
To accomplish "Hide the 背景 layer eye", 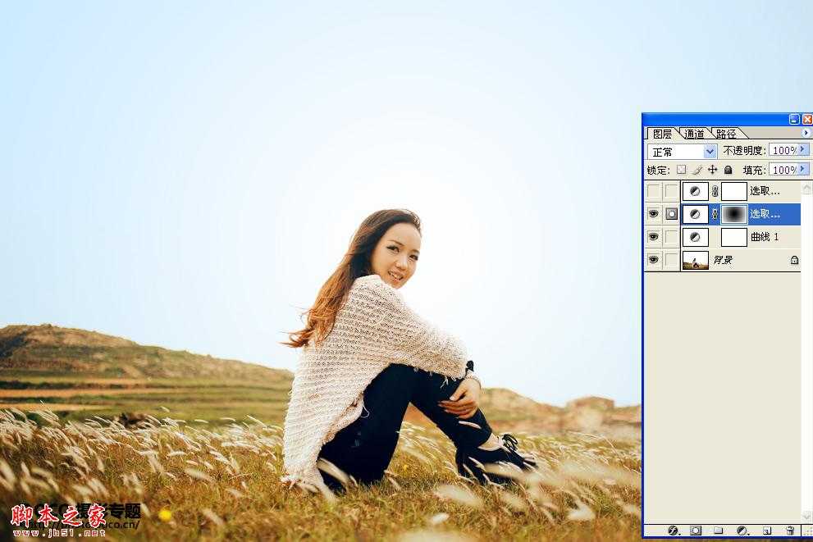I will click(653, 260).
